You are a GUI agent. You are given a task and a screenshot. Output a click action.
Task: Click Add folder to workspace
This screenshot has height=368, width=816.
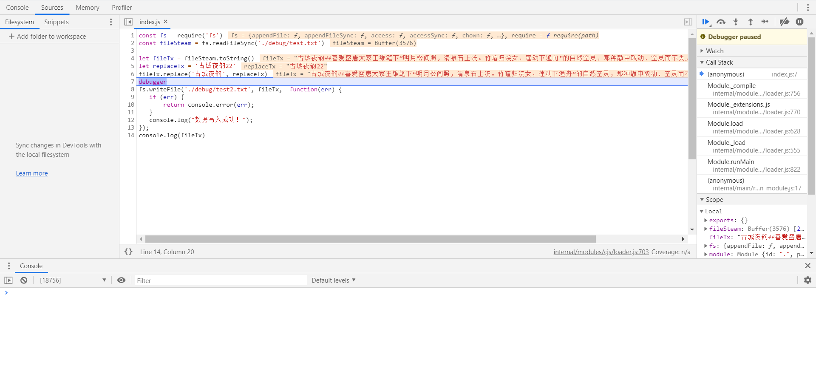click(x=48, y=37)
